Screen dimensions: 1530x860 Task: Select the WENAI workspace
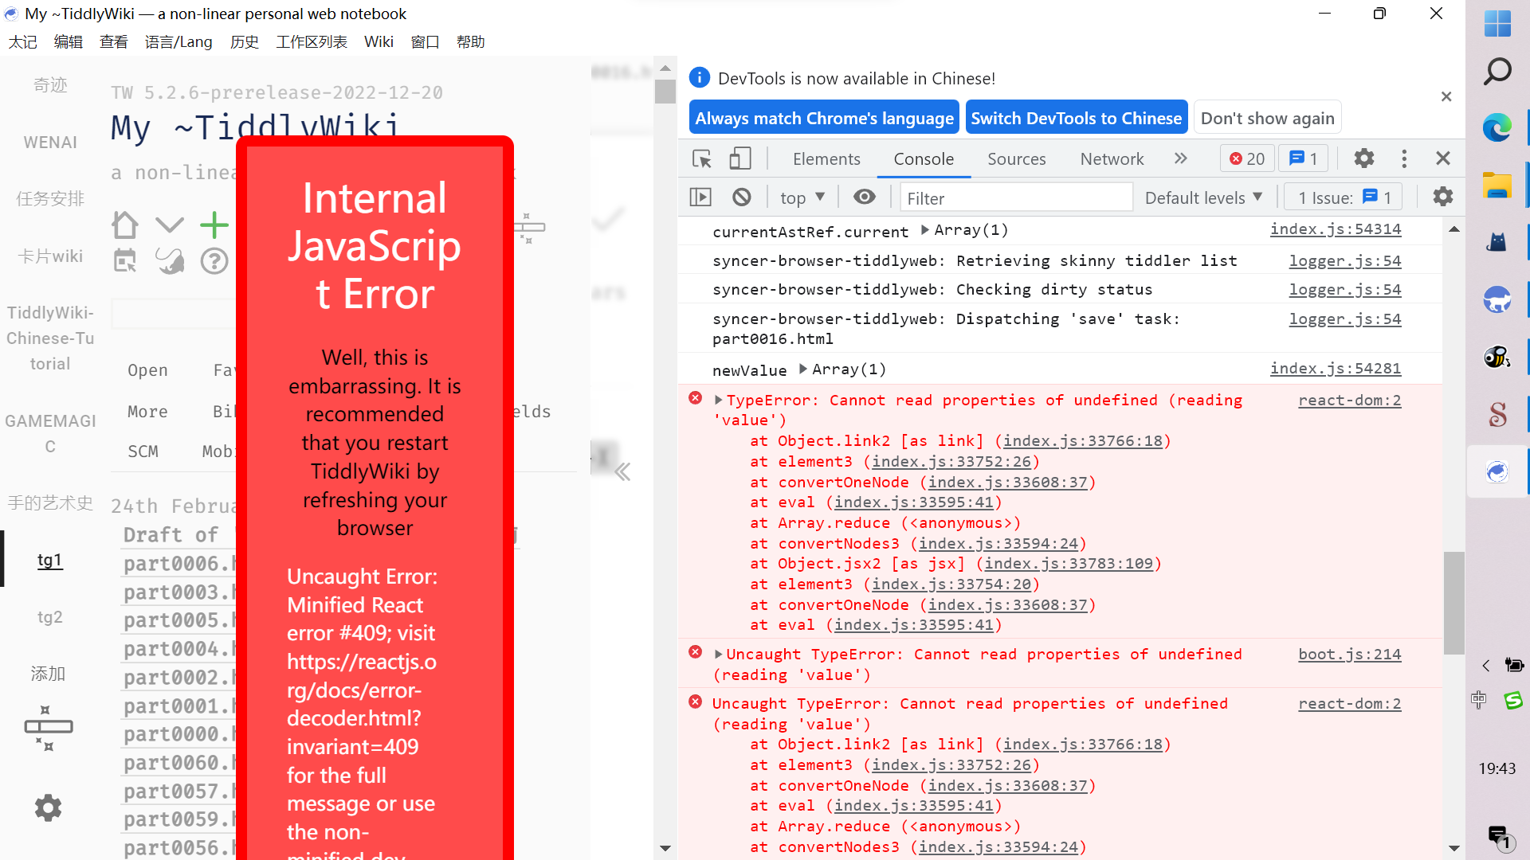[50, 142]
